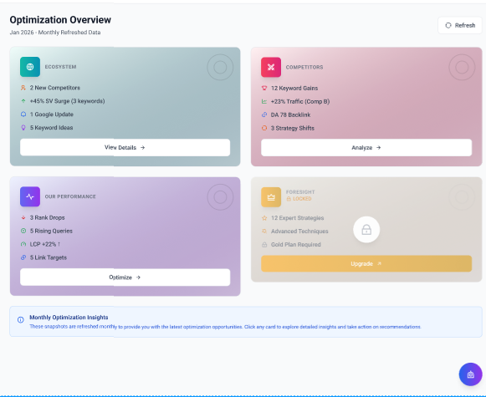The image size is (486, 397).
Task: Click the Refresh button
Action: [x=460, y=25]
